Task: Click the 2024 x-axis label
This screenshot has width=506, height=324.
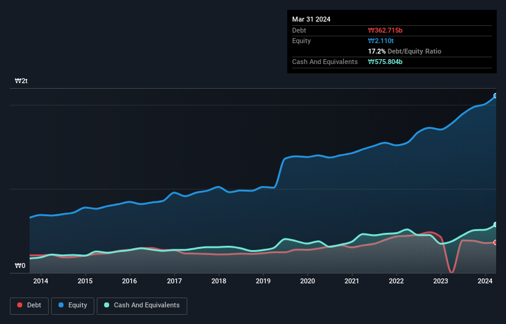Action: (x=485, y=281)
